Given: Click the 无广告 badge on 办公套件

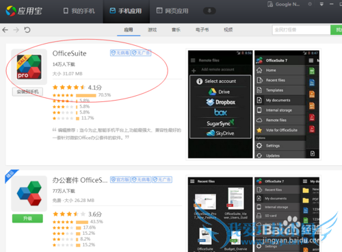Looking at the screenshot, I should (162, 179).
